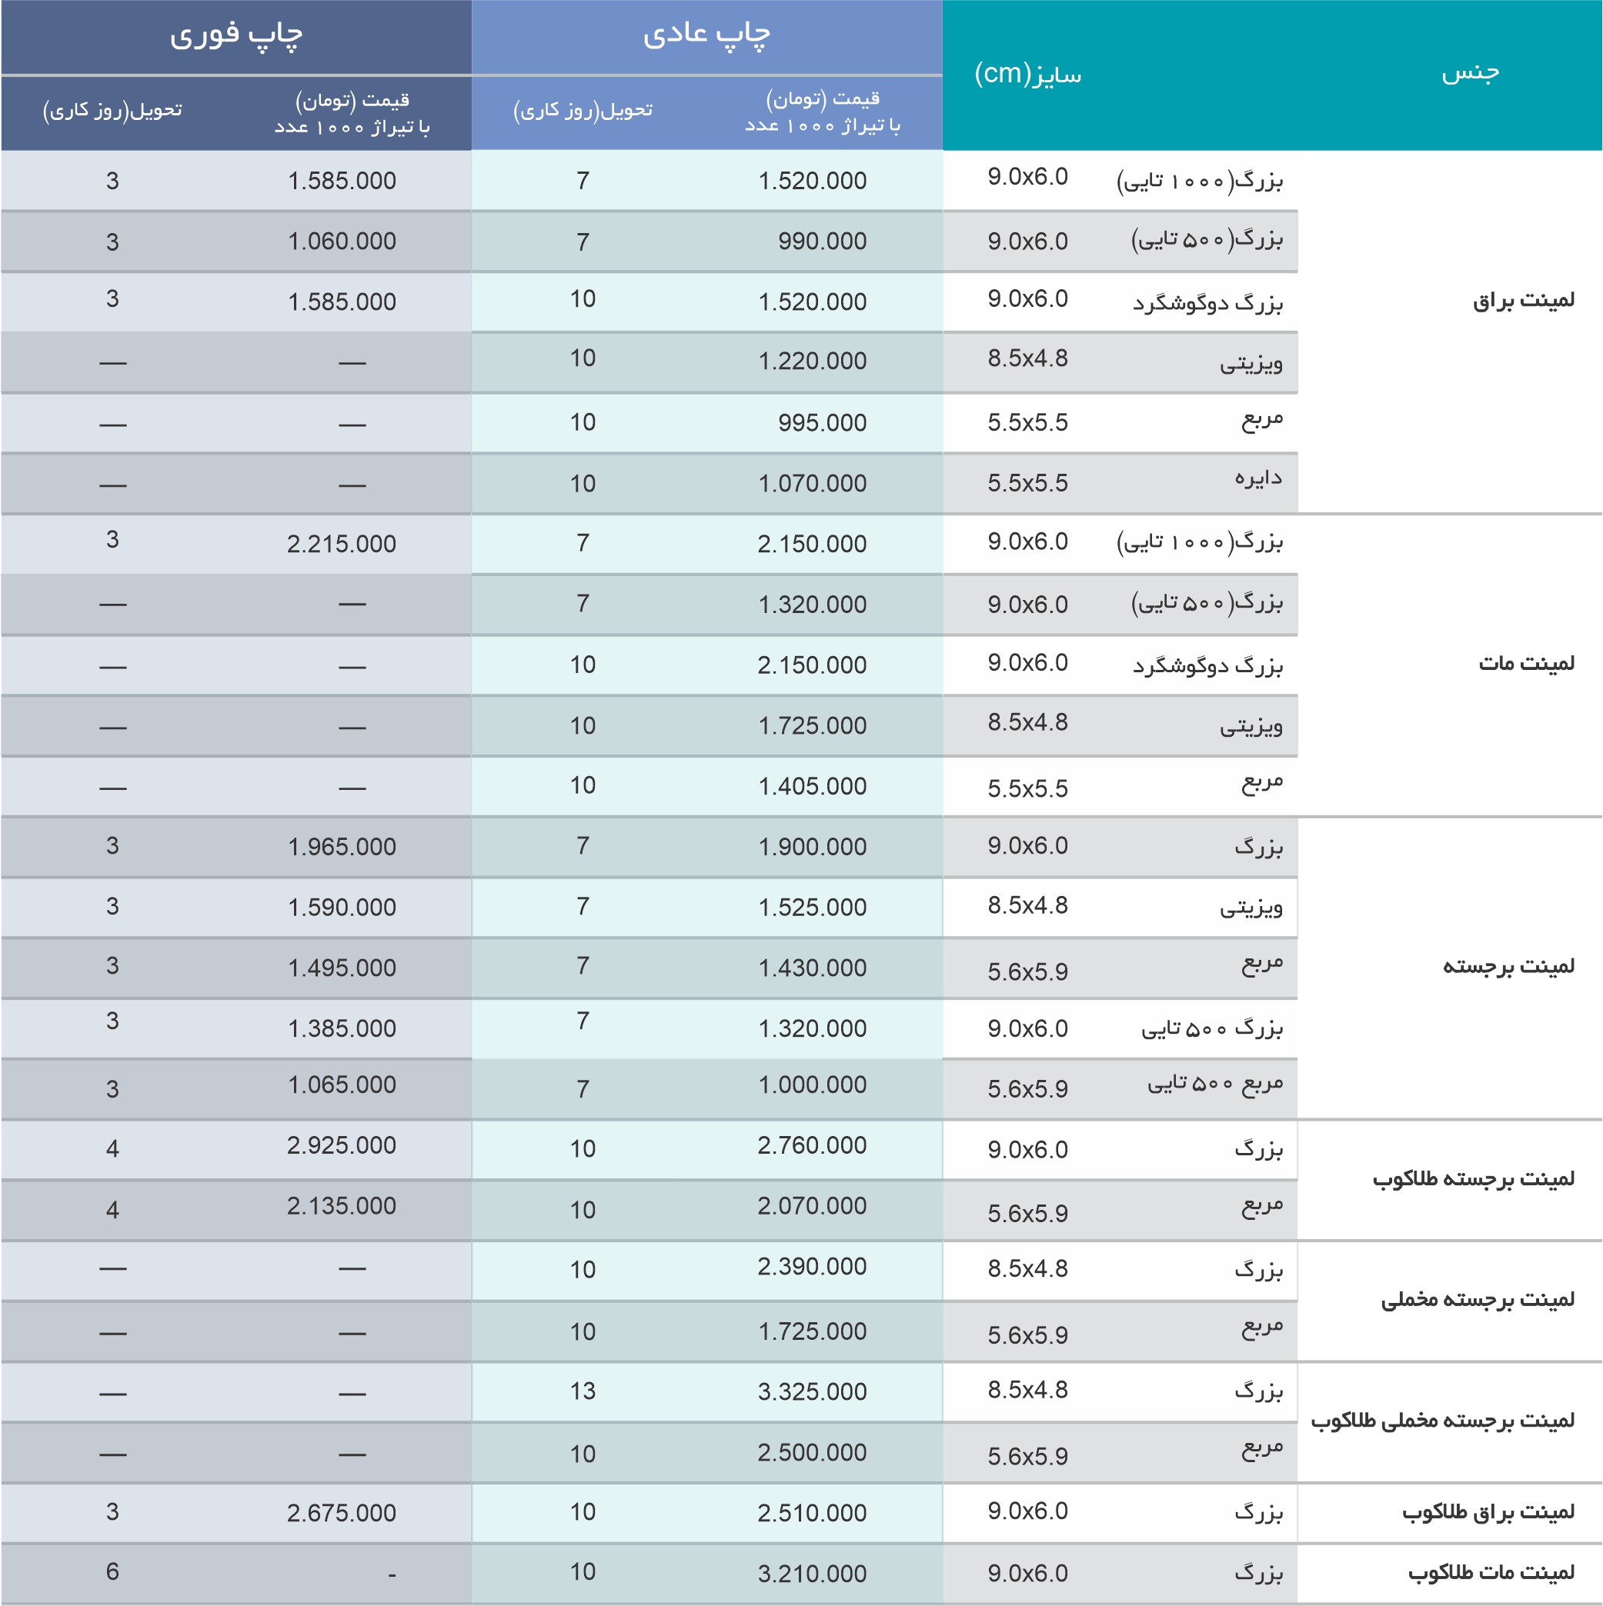Select the 2.675.000 urgent print price
Screen dimensions: 1603x1606
point(341,1513)
